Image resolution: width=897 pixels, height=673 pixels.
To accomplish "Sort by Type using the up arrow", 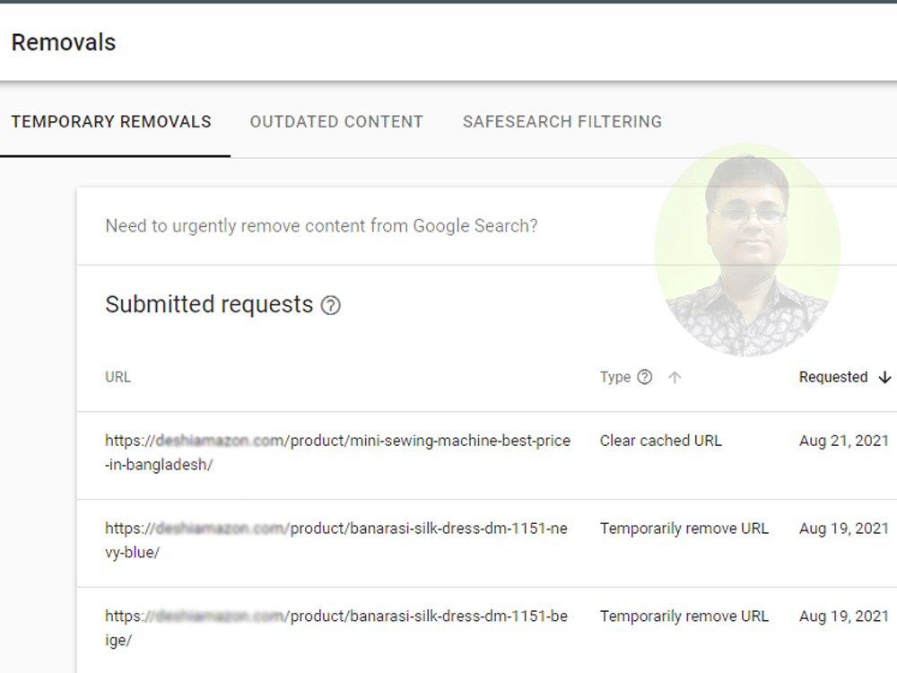I will point(675,378).
